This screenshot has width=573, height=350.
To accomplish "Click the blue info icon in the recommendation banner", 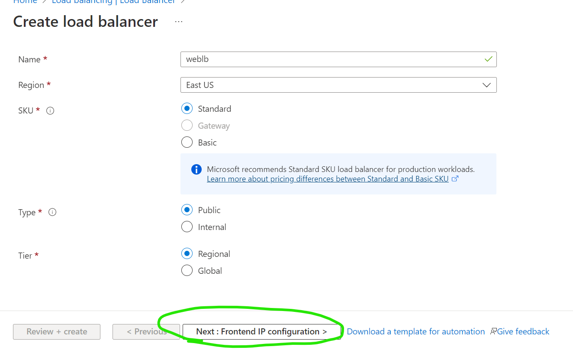I will pos(196,169).
